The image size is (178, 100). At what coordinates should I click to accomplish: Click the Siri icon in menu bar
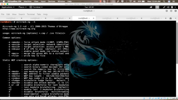169,1
